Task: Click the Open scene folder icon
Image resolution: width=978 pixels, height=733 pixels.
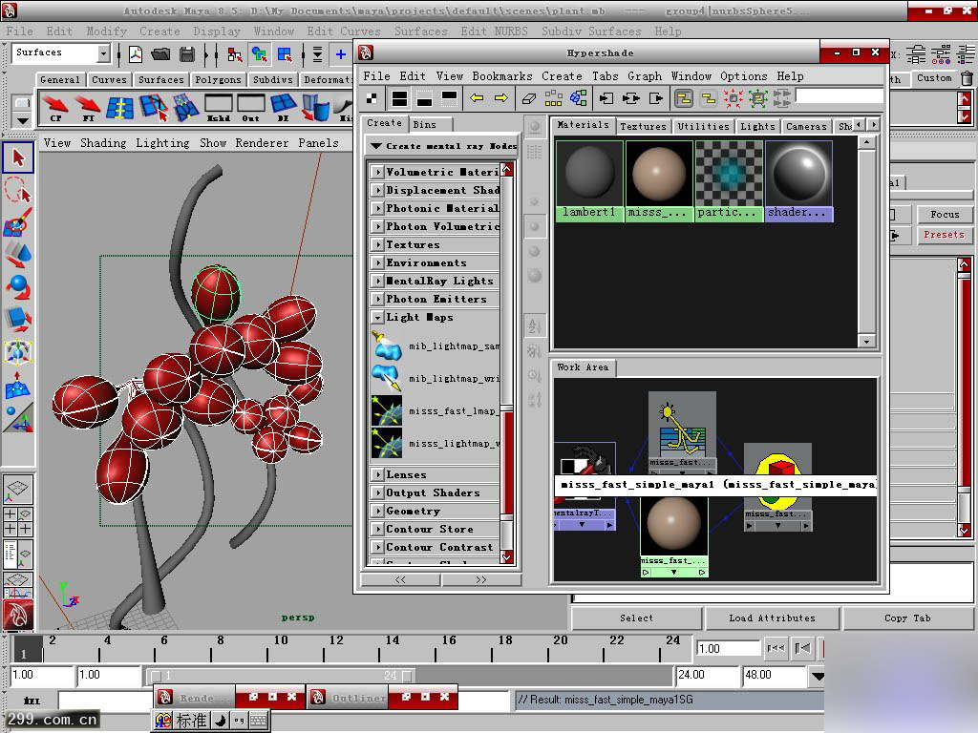Action: (160, 54)
